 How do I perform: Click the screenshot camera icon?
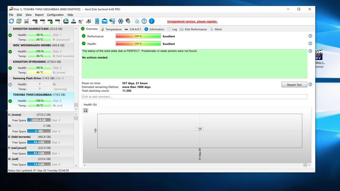[136, 21]
